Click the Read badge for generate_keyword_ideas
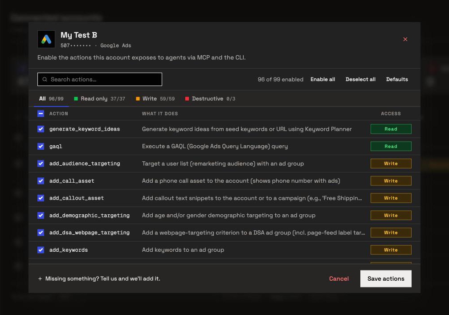Viewport: 449px width, 315px height. point(391,129)
